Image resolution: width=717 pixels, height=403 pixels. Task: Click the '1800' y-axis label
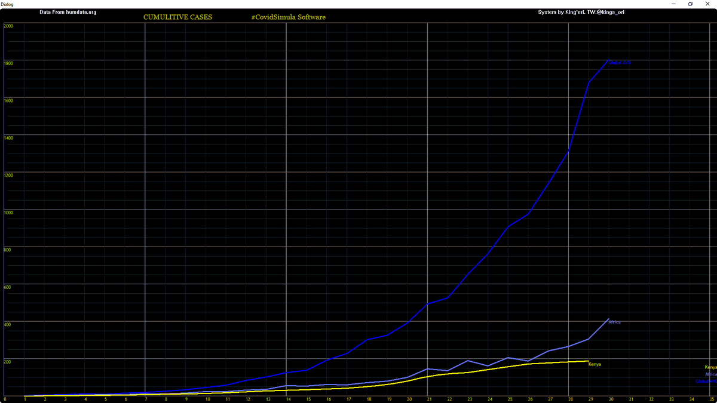point(8,63)
